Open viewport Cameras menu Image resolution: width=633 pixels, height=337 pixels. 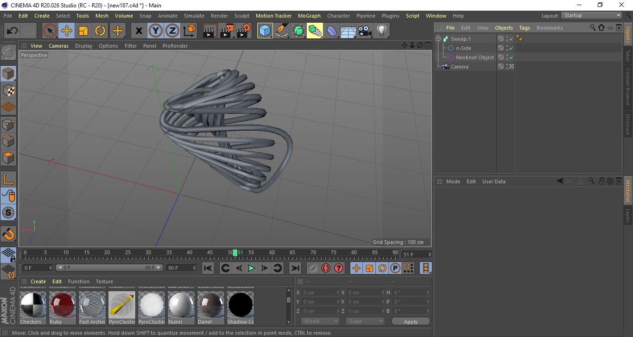(x=59, y=46)
